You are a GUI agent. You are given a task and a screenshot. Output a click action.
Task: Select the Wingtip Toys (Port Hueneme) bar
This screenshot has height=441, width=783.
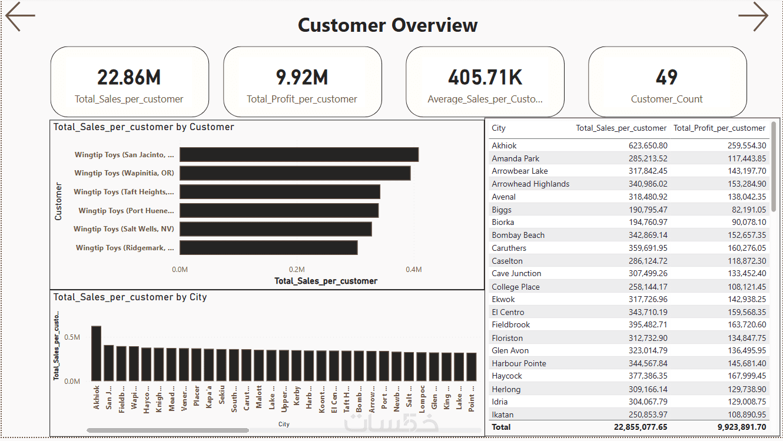[279, 211]
